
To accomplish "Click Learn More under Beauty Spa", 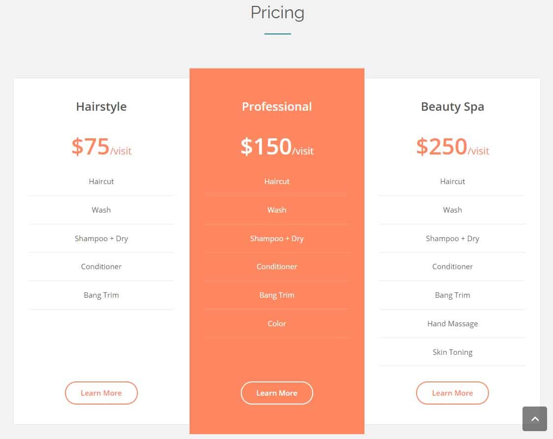I will [453, 393].
